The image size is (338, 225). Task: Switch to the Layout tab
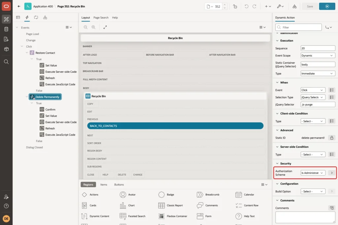point(85,18)
